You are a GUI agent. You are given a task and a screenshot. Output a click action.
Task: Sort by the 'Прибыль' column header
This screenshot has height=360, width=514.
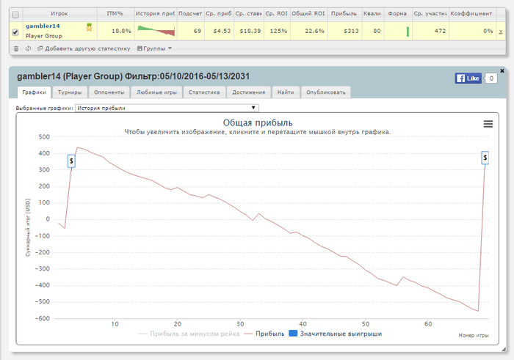344,14
